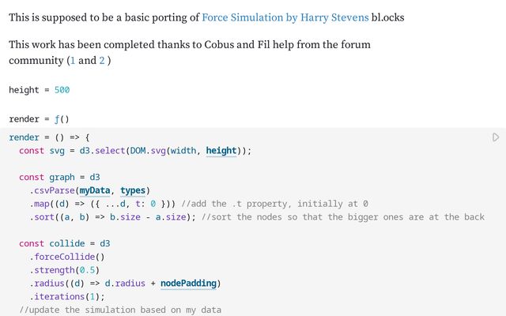Run the render cell with play icon
Image resolution: width=506 pixels, height=316 pixels.
pyautogui.click(x=496, y=137)
